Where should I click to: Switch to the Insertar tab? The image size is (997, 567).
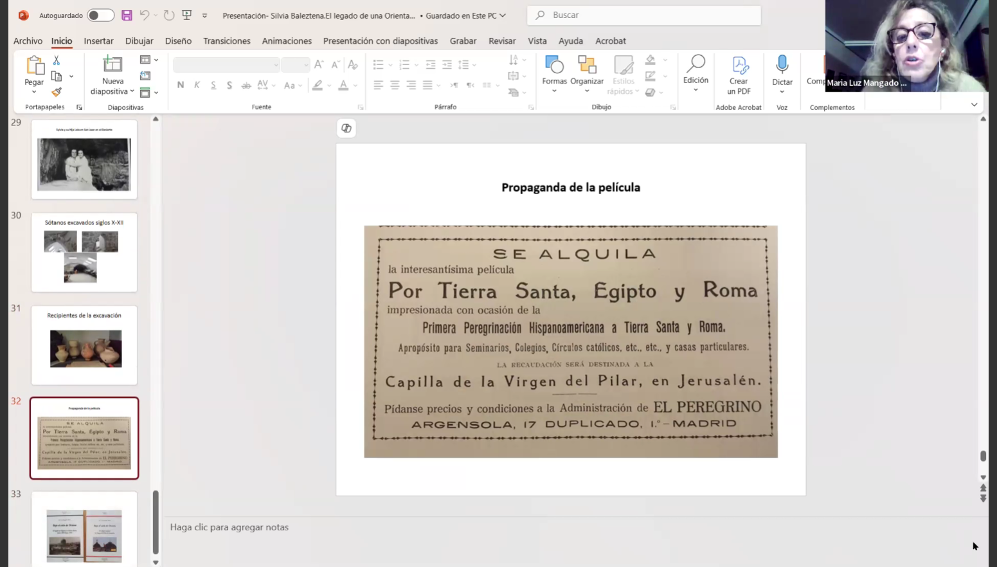[x=98, y=40]
